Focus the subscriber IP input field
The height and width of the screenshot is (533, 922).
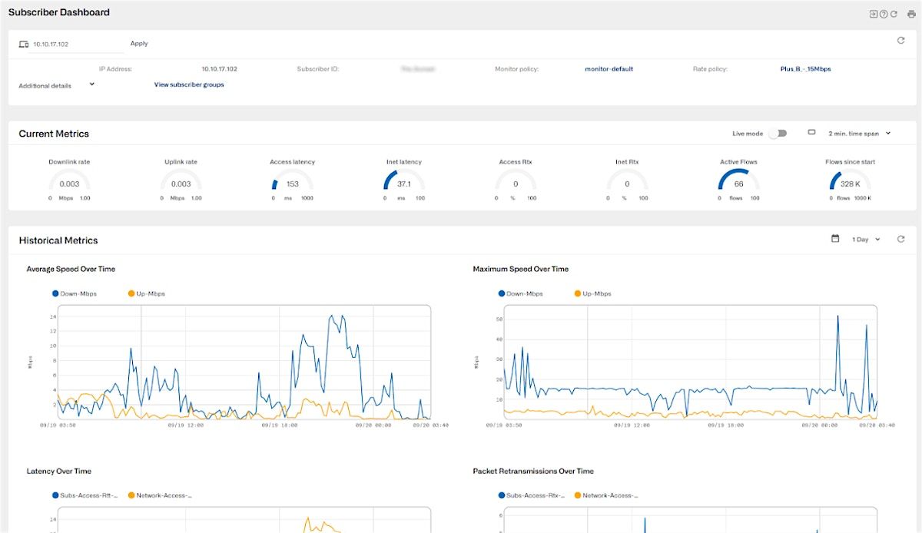point(76,45)
